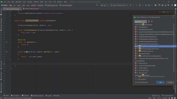Screen dimensions: 177x99
Task: Click SafetyTipsActivity breadcrumb in navigation bar
Action: [x=51, y=5]
